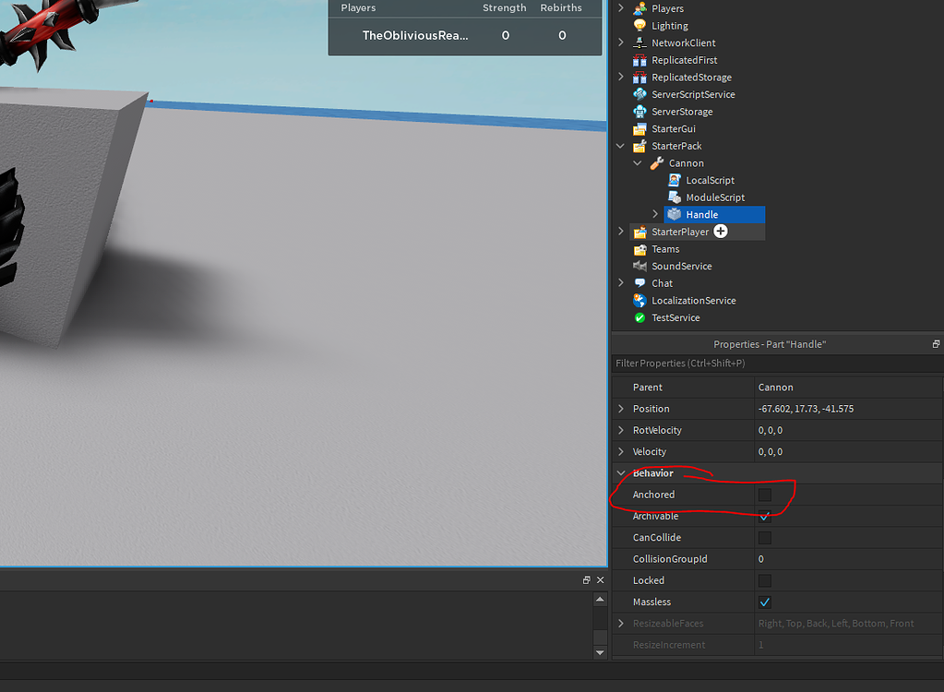Select the Players service icon
Viewport: 944px width, 692px height.
coord(642,8)
